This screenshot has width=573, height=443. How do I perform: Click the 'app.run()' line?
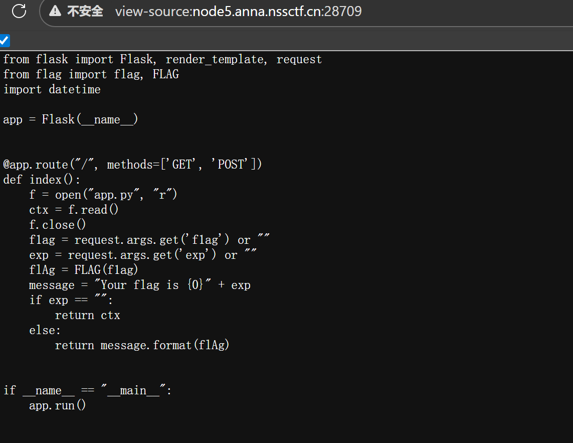(x=57, y=405)
